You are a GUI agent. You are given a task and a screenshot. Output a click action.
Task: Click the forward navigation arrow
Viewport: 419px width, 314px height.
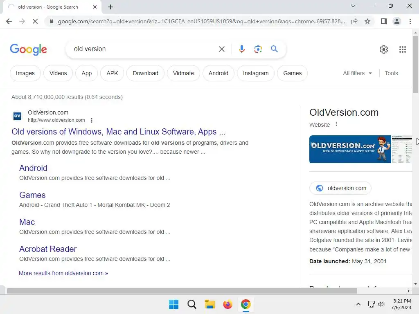pos(22,21)
